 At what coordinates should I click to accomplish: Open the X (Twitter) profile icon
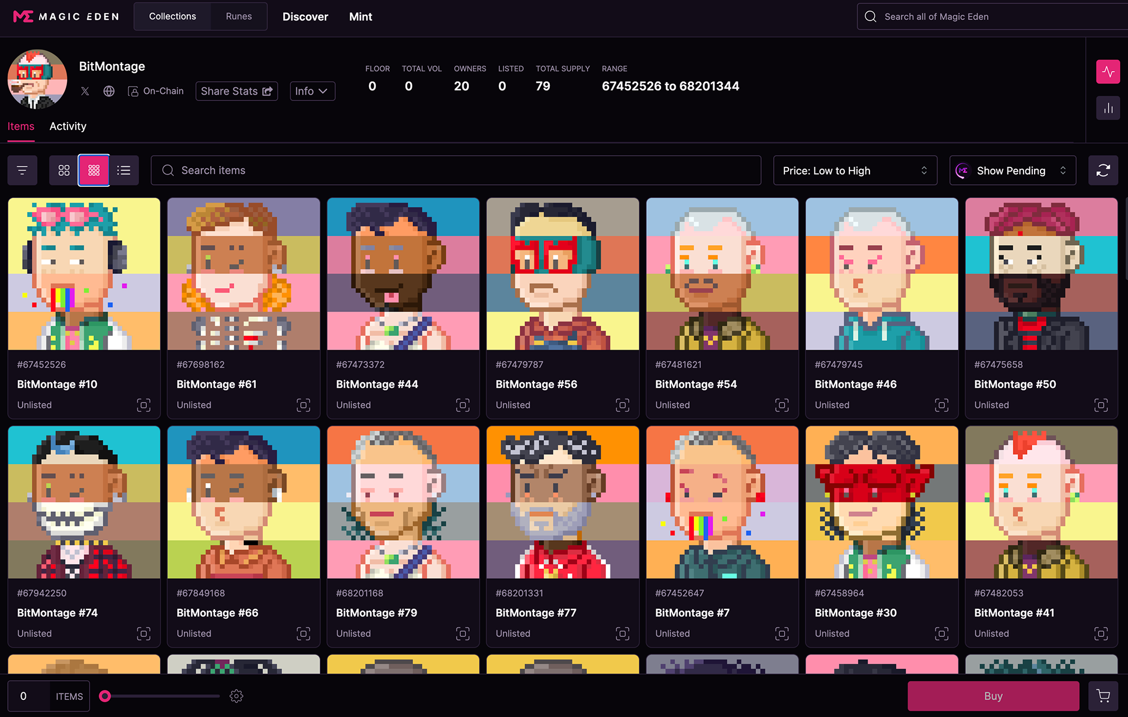point(85,91)
